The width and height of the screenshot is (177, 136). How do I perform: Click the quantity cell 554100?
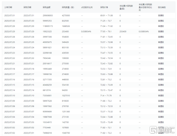(65, 85)
